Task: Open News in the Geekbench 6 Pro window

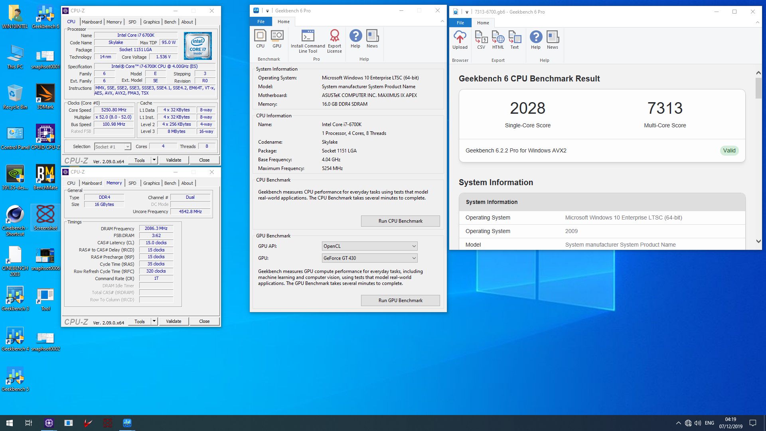Action: (x=372, y=39)
